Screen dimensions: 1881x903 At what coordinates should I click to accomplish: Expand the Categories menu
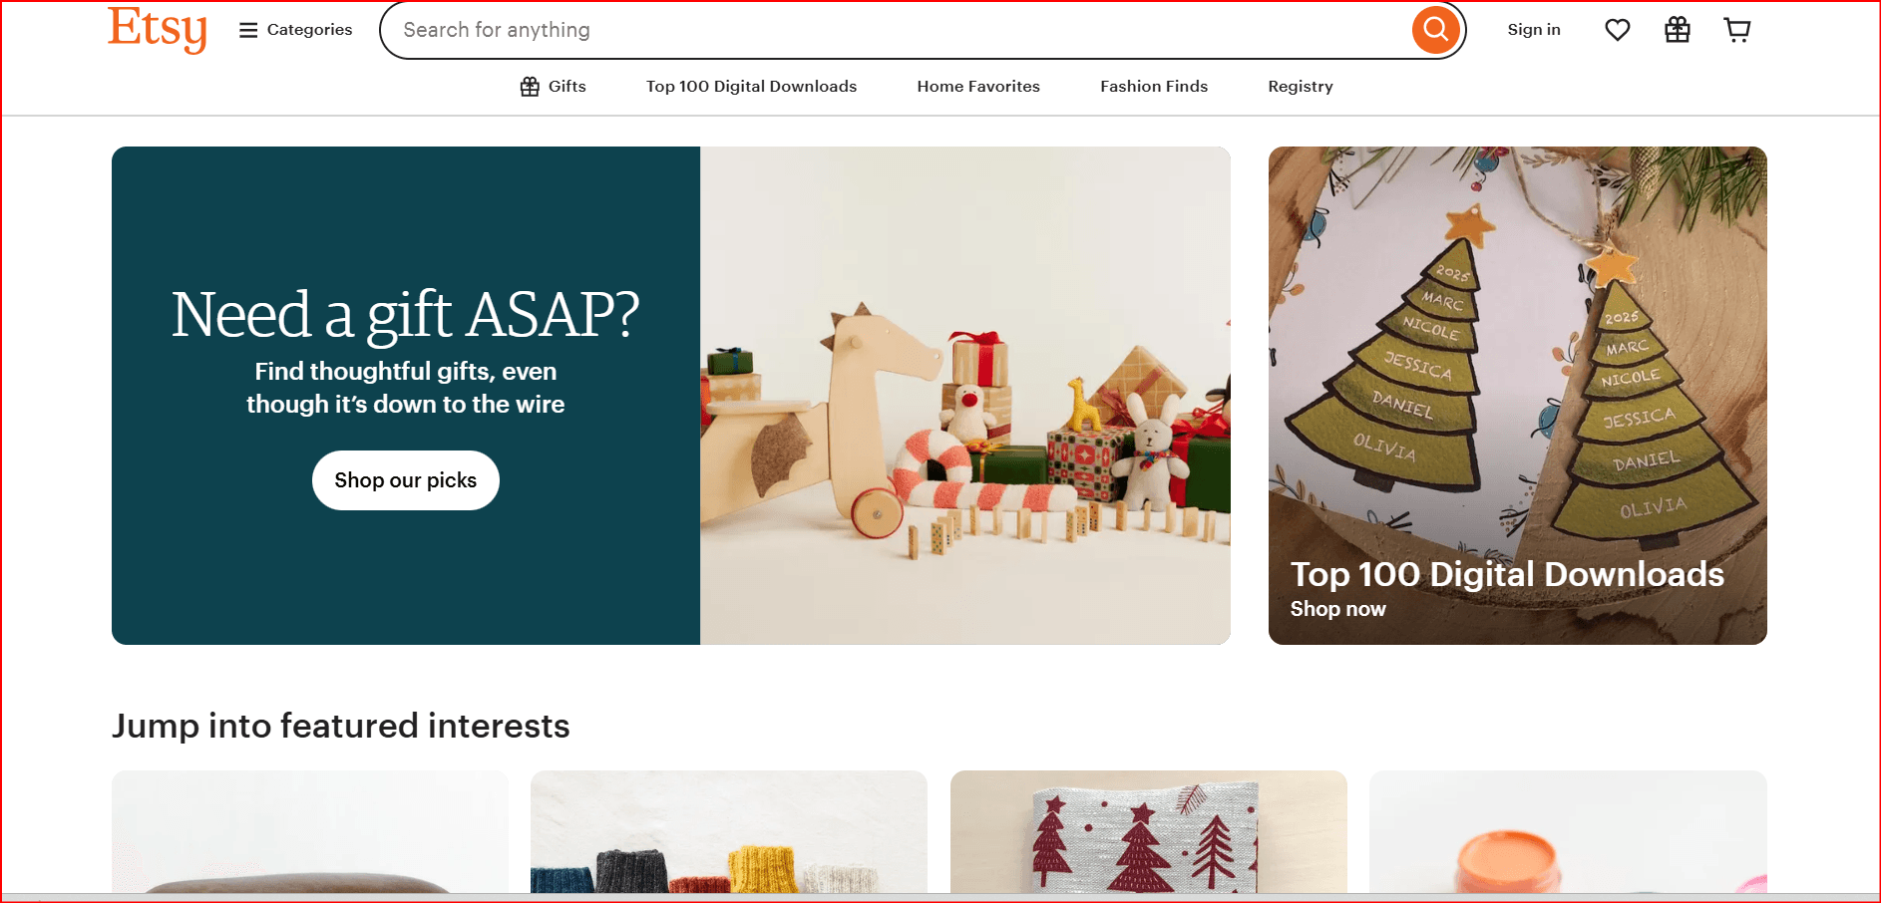[x=296, y=30]
